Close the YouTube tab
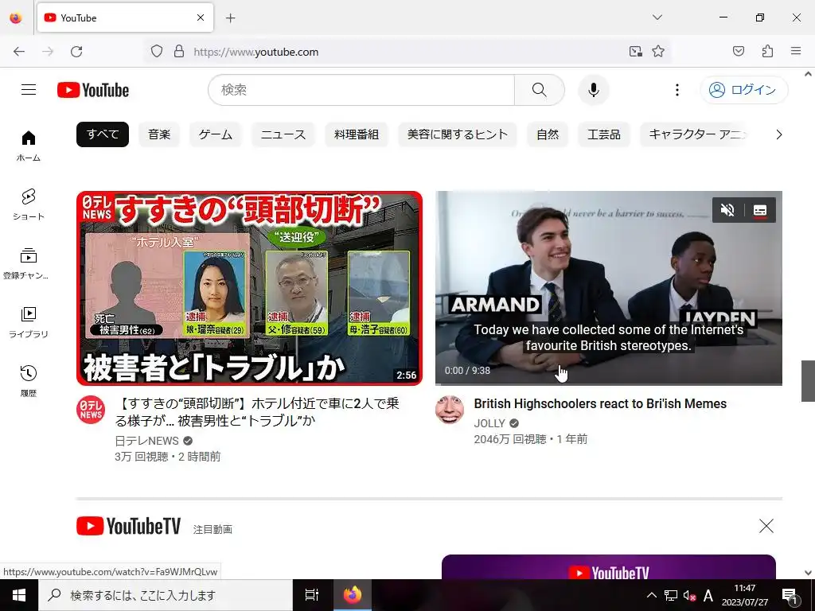 pyautogui.click(x=201, y=18)
